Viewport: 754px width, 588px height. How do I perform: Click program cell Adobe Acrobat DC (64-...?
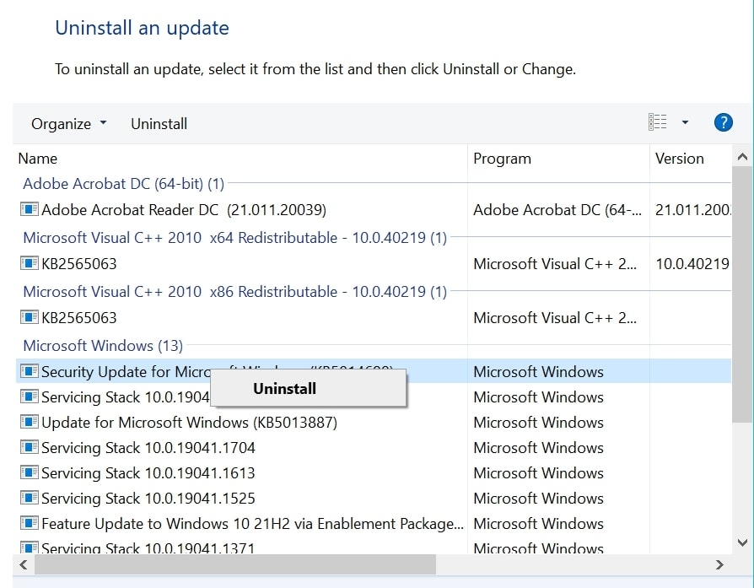pyautogui.click(x=557, y=210)
